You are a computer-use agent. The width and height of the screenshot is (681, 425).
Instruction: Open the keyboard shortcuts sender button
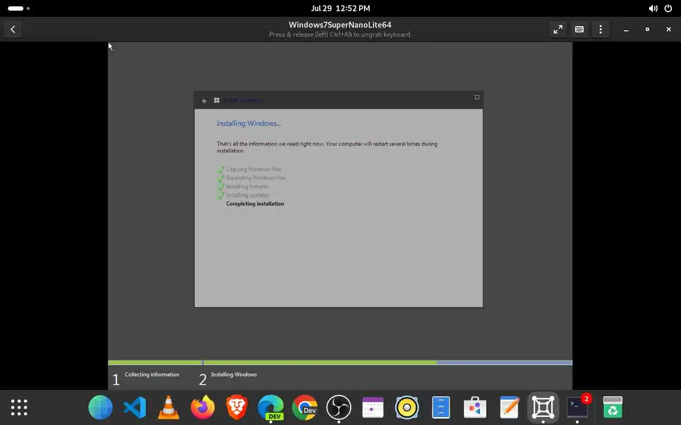point(579,29)
